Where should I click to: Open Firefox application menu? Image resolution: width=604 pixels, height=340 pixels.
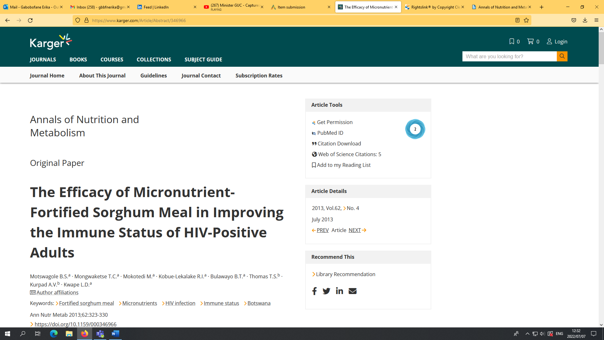(x=596, y=20)
